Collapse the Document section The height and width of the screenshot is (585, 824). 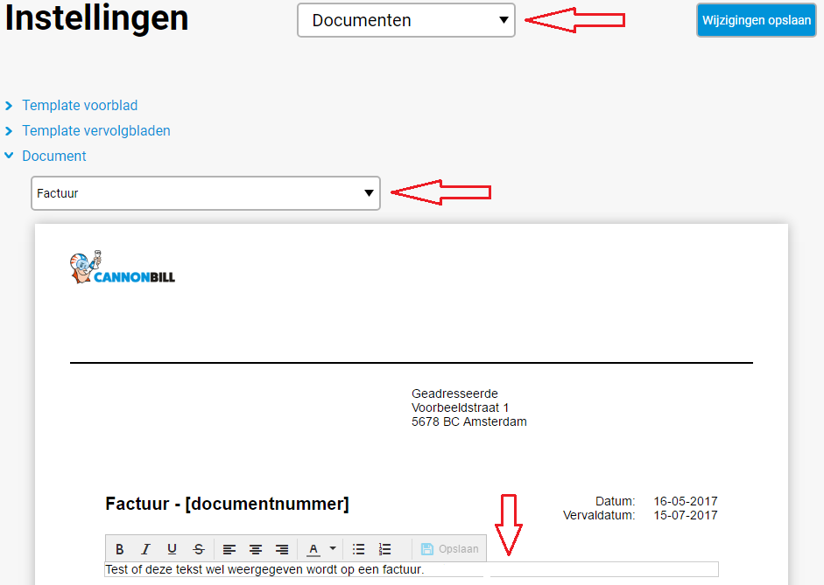(x=54, y=156)
